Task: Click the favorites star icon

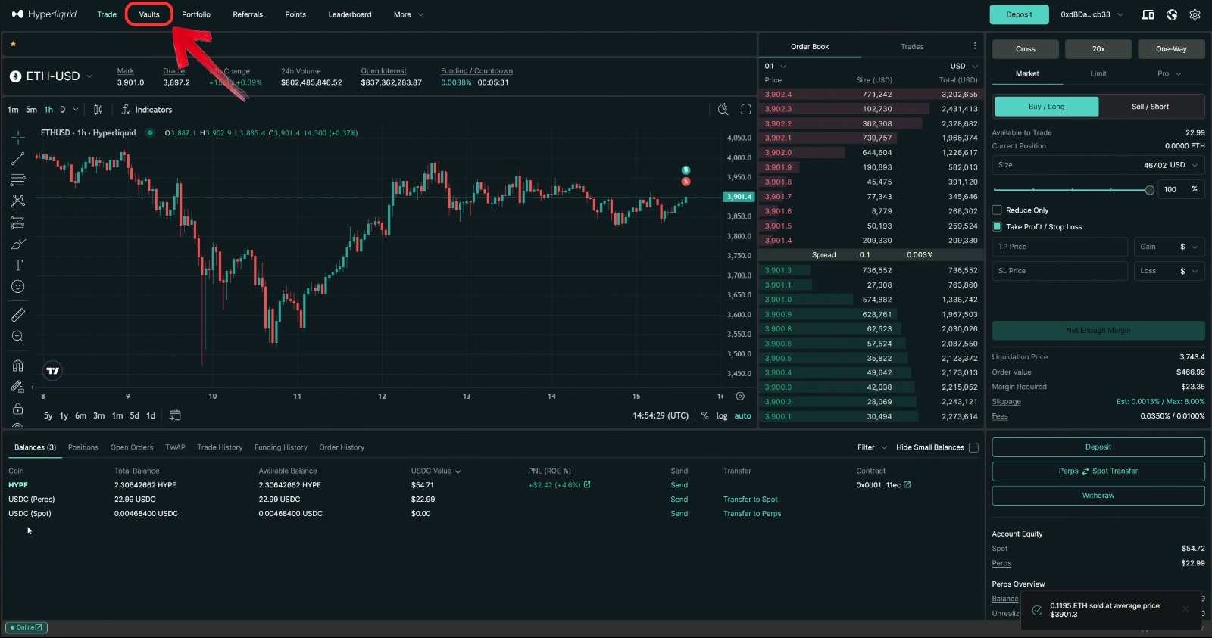Action: 13,45
